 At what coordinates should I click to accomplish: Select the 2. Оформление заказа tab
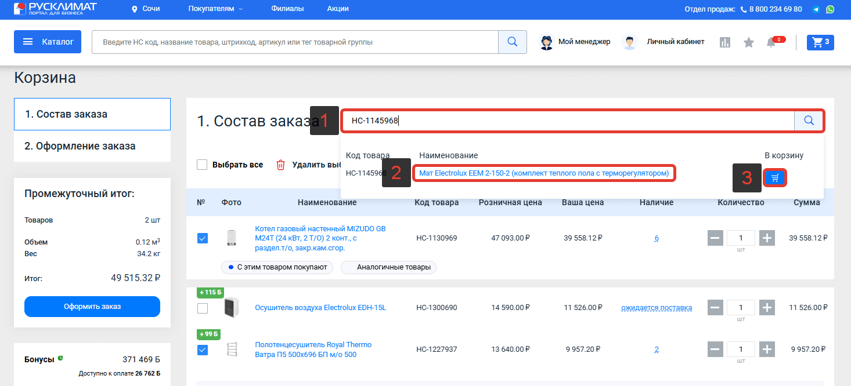tap(92, 146)
